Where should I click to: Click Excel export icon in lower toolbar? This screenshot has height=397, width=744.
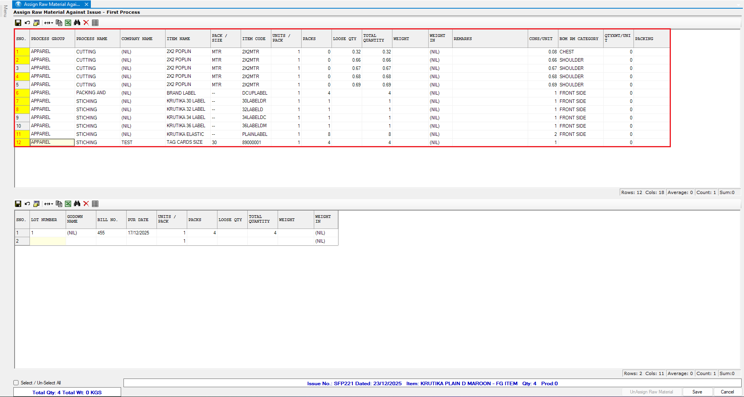click(x=68, y=204)
